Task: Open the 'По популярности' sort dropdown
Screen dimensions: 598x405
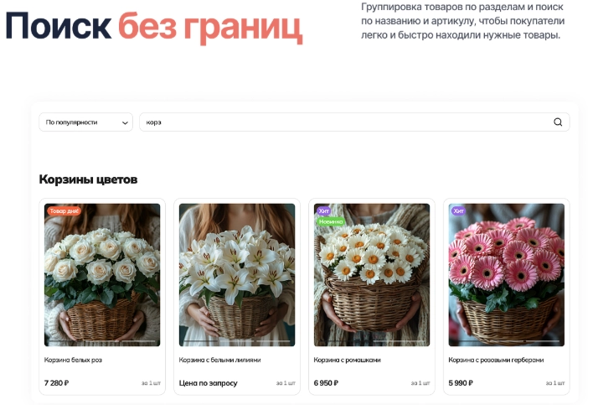Action: 85,122
